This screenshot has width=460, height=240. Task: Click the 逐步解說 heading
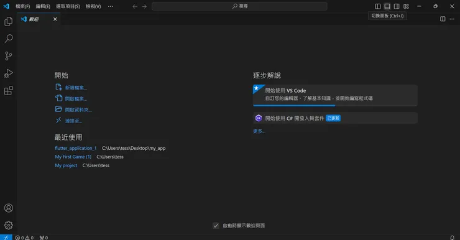(267, 75)
